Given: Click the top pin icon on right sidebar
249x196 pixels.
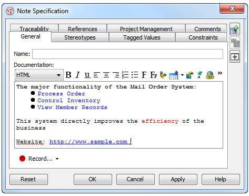Looking at the screenshot, I should point(235,30).
